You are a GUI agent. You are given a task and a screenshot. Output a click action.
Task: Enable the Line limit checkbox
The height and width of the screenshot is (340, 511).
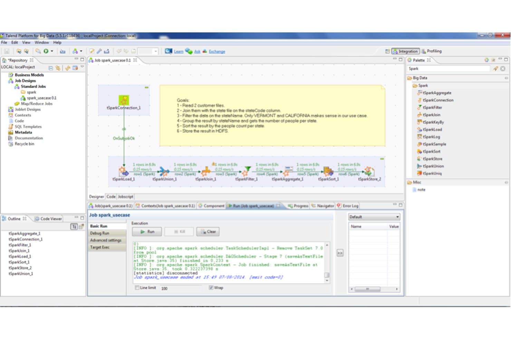coord(137,288)
